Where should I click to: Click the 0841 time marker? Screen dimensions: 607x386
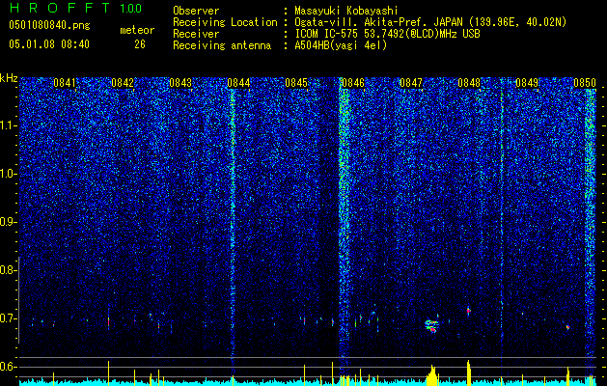[x=65, y=83]
